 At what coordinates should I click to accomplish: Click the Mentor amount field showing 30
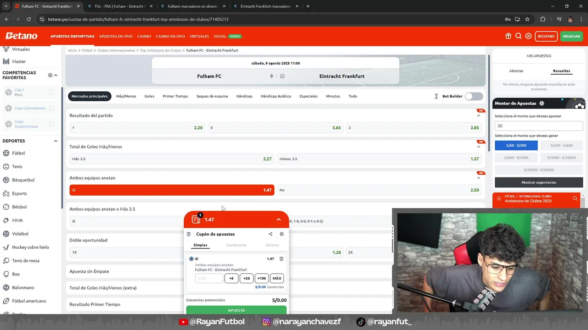coord(539,126)
